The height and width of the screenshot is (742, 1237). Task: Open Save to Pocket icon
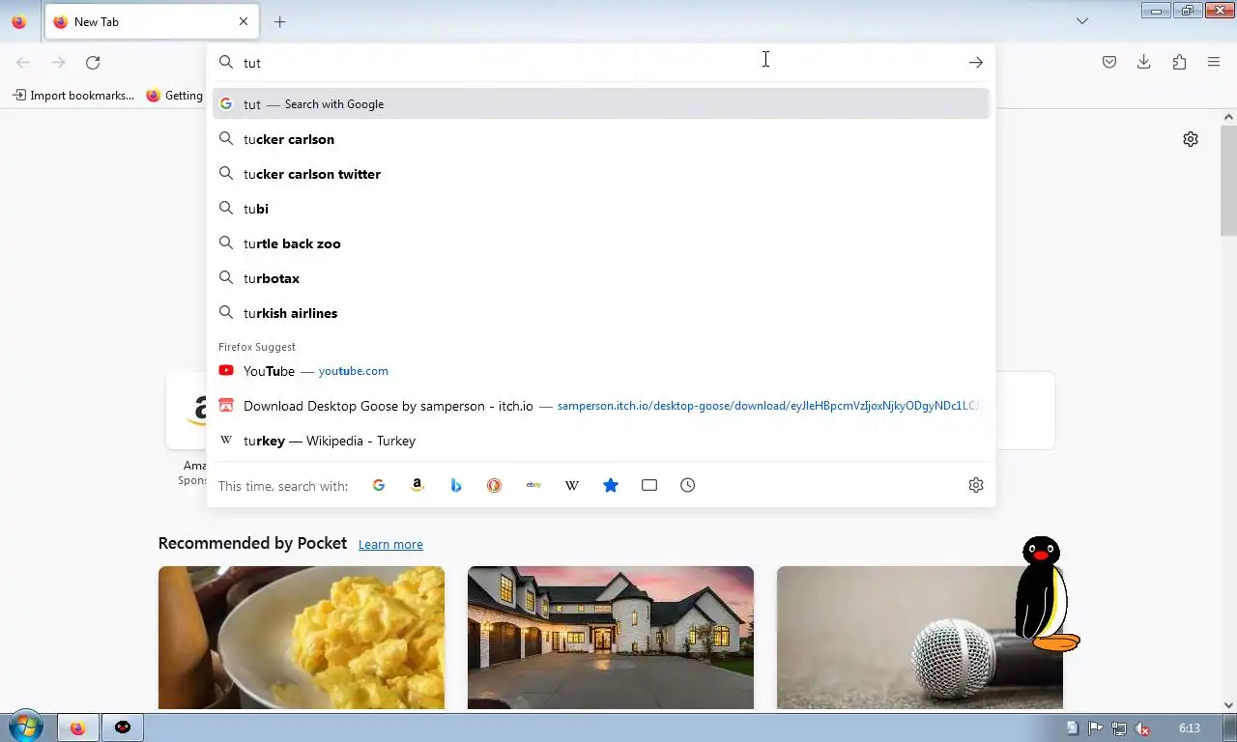coord(1109,62)
